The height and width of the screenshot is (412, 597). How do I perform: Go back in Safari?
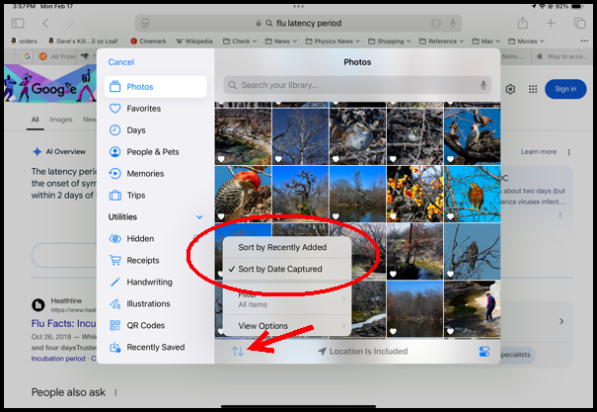click(x=45, y=24)
